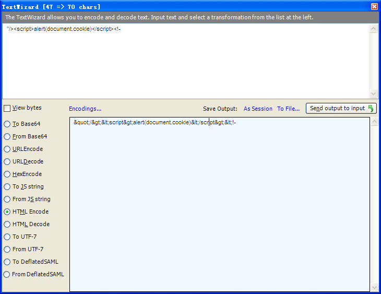
Task: Select the From Base64 option
Action: (7, 137)
